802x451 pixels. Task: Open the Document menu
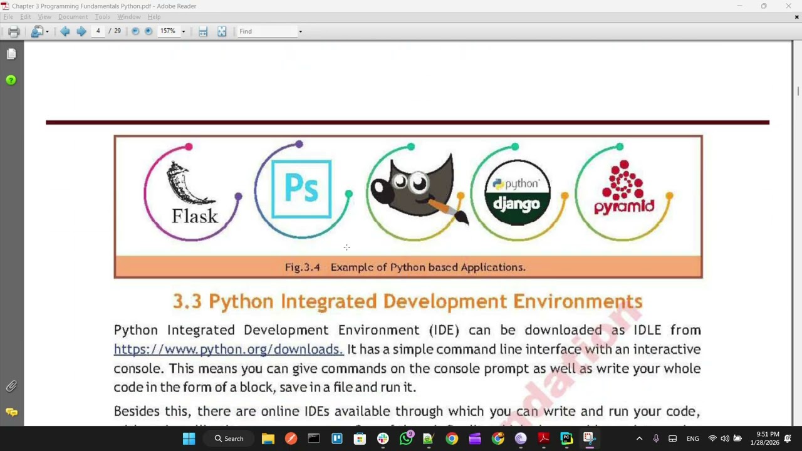[73, 17]
